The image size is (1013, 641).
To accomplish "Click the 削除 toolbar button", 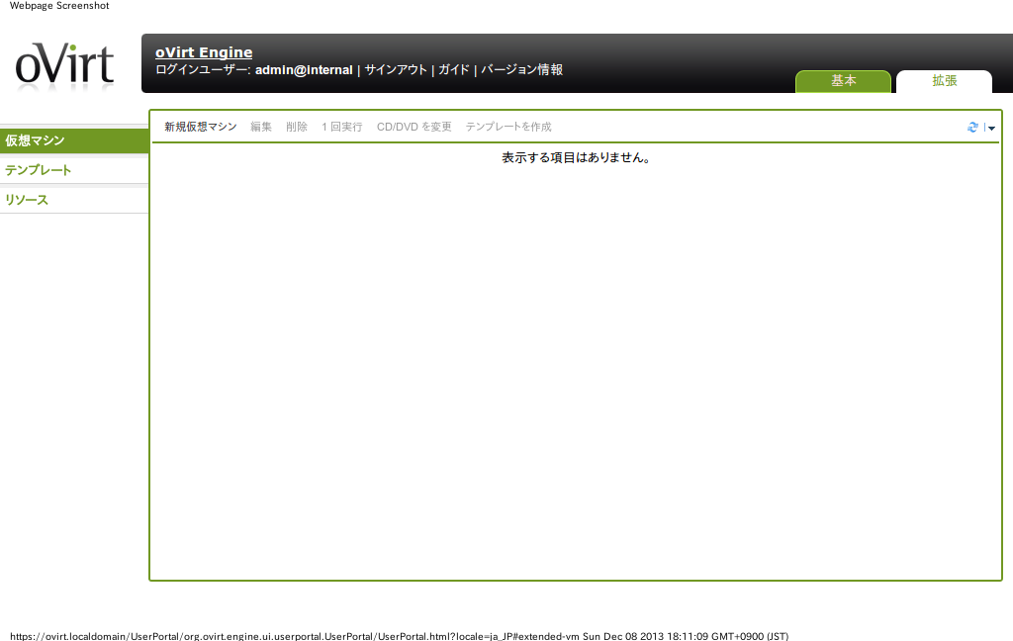I will point(297,128).
